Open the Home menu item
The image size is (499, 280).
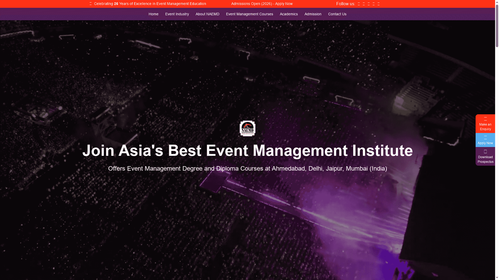pos(153,14)
